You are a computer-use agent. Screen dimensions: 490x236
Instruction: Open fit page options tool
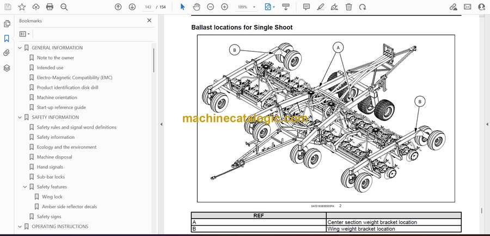269,7
